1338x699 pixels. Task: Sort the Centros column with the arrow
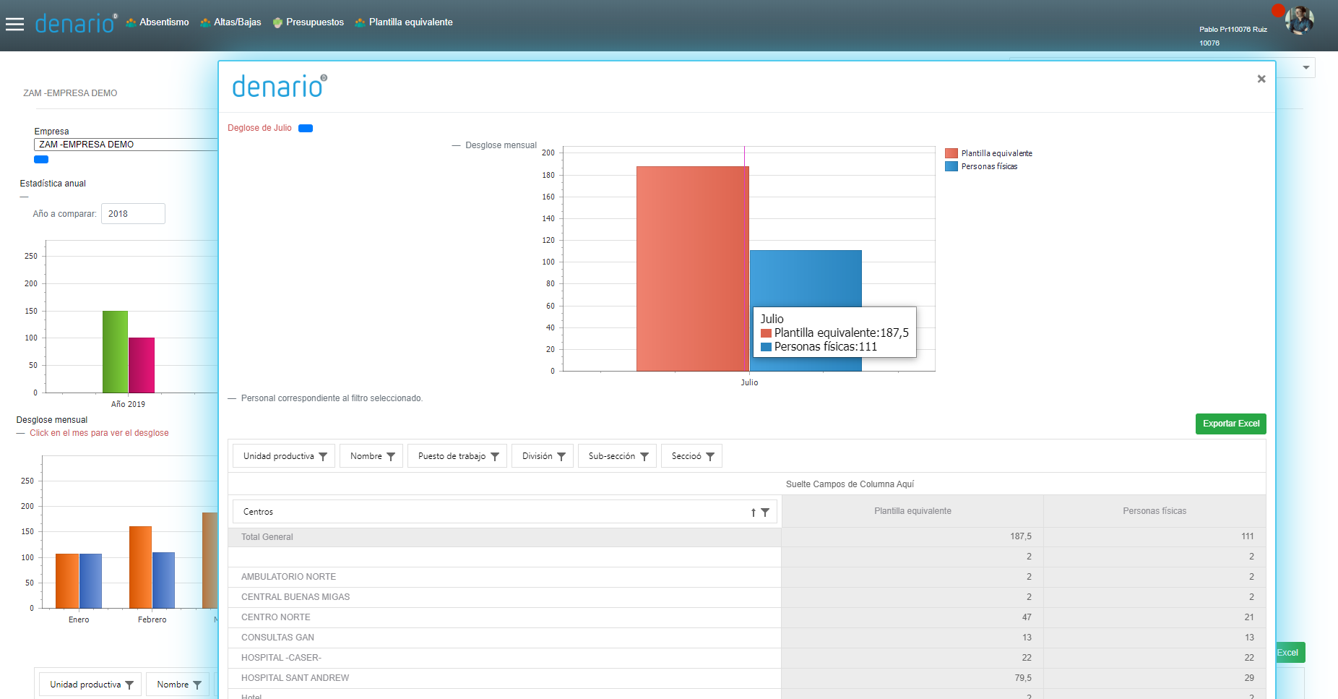(x=753, y=513)
